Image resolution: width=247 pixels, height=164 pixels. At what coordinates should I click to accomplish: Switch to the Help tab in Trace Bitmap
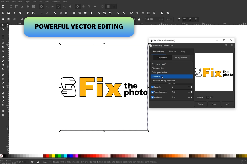[x=183, y=52]
